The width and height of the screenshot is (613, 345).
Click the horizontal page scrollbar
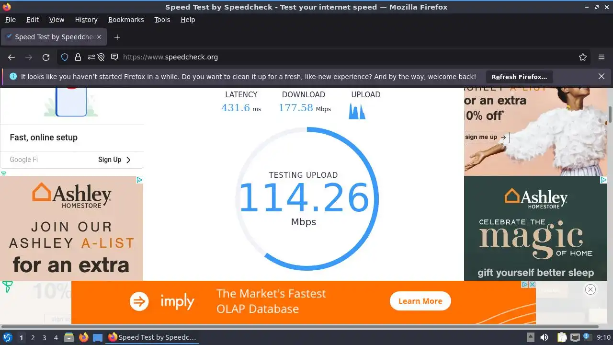301,327
